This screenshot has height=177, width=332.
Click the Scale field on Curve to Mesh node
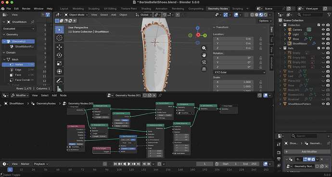[x=165, y=115]
